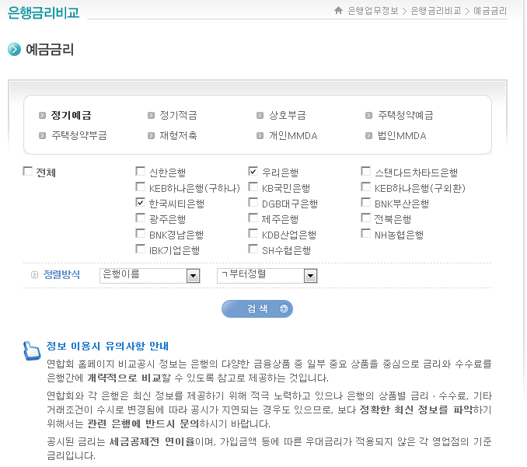The height and width of the screenshot is (467, 527).
Task: Click the 은행금리비교 page title
Action: click(44, 12)
